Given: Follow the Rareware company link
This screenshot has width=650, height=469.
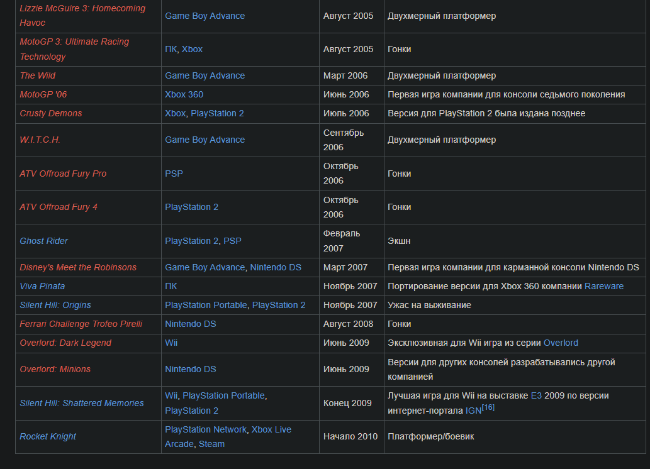Looking at the screenshot, I should pyautogui.click(x=603, y=286).
